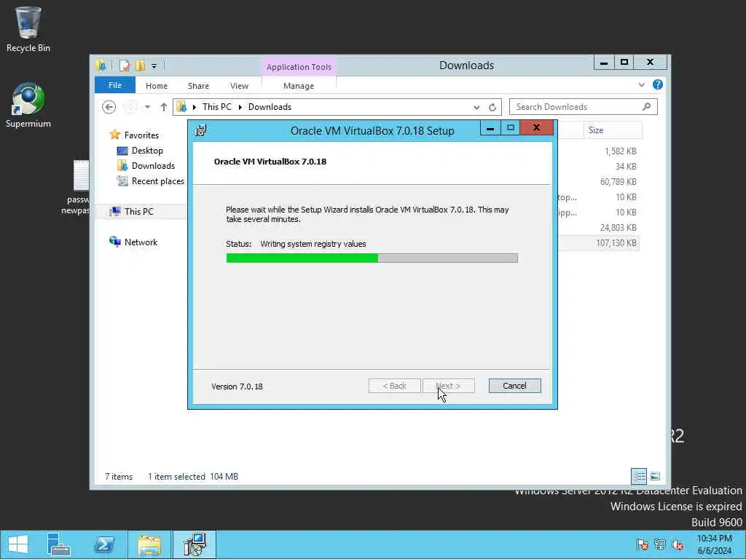This screenshot has height=559, width=746.
Task: Click the network tray icon
Action: [660, 544]
